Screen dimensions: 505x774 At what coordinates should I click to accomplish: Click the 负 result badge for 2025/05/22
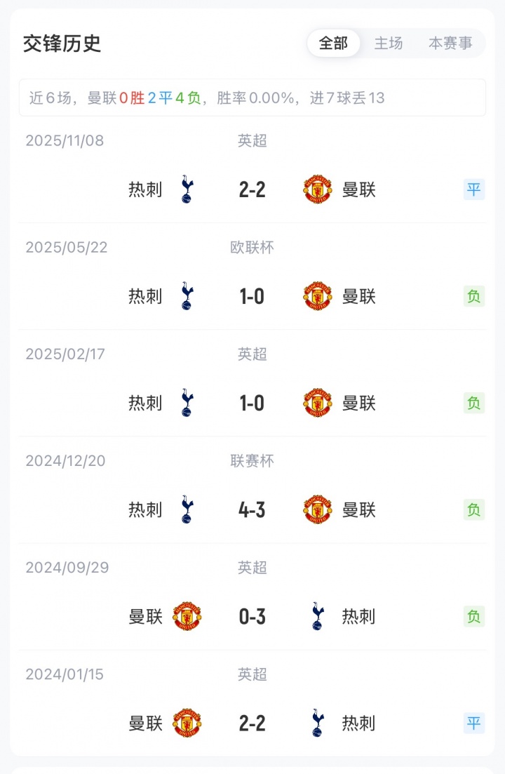pyautogui.click(x=474, y=296)
